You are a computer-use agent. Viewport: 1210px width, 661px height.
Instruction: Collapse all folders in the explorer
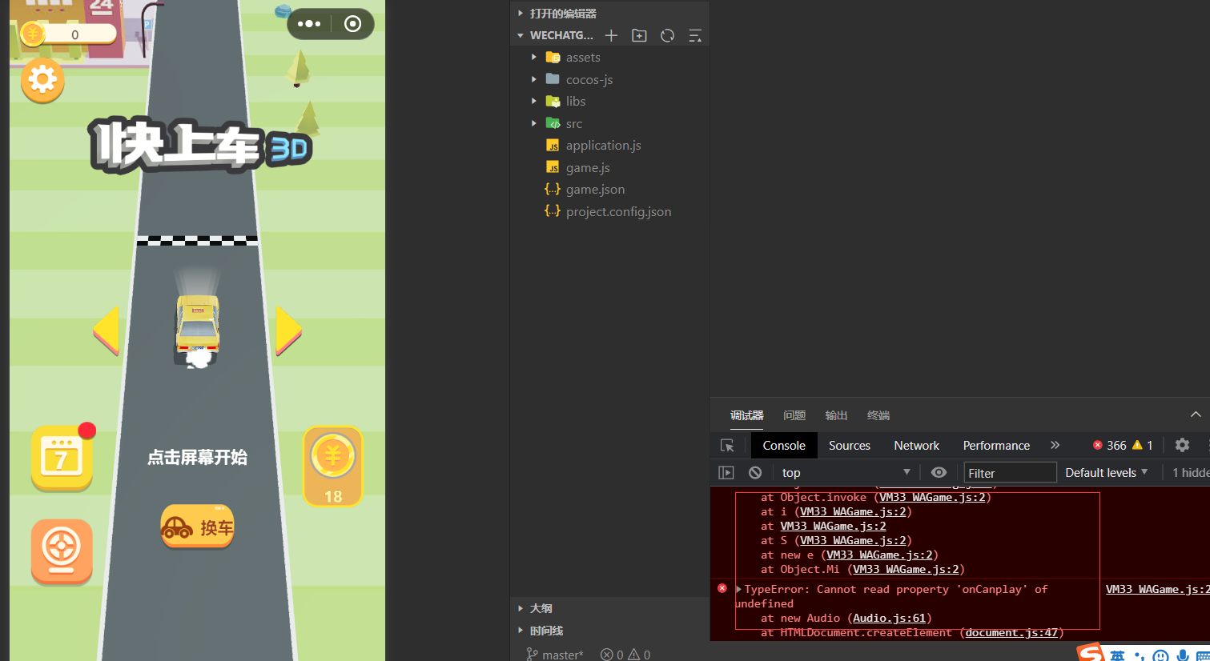pos(695,35)
